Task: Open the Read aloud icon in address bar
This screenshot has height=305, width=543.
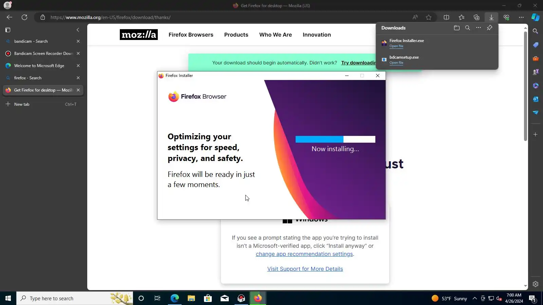Action: [415, 17]
